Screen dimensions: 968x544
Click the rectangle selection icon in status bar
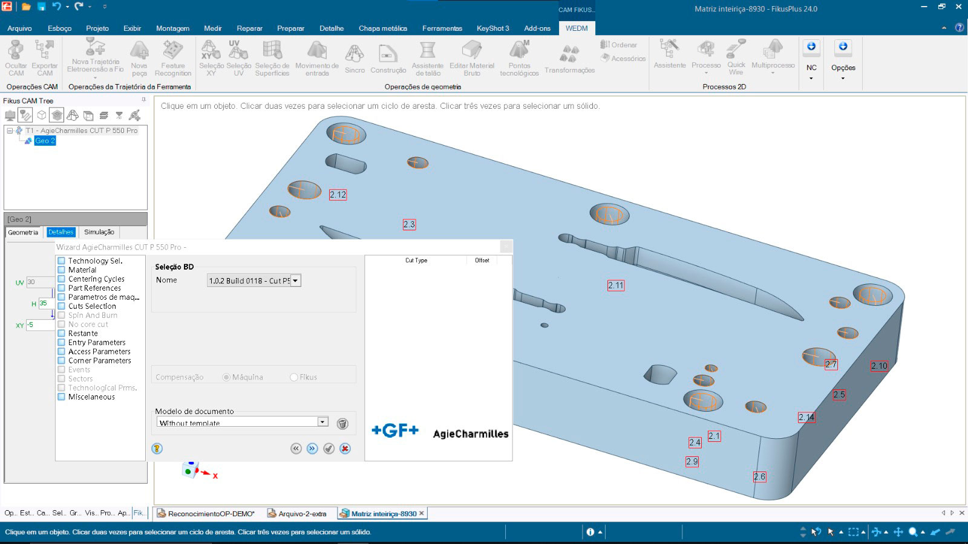click(x=854, y=532)
